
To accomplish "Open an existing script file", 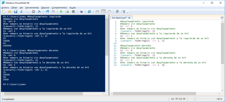I will 10,12.
